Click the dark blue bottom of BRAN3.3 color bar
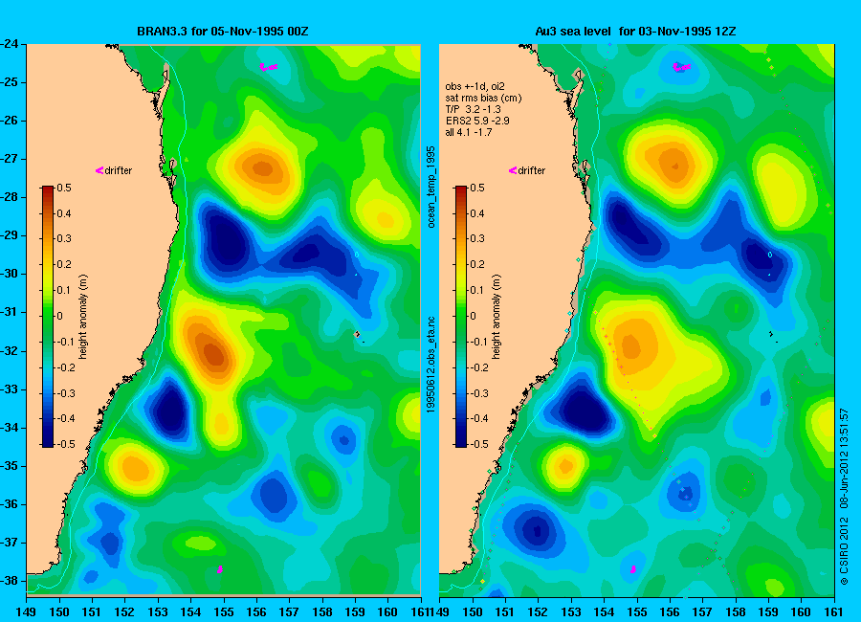 pos(48,442)
